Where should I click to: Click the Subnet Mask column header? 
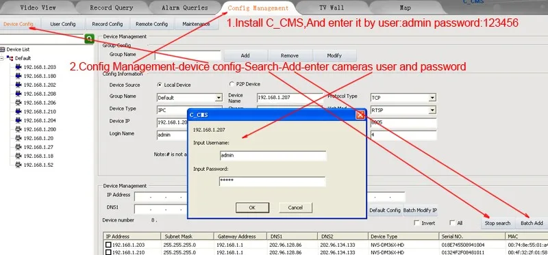[x=188, y=236]
